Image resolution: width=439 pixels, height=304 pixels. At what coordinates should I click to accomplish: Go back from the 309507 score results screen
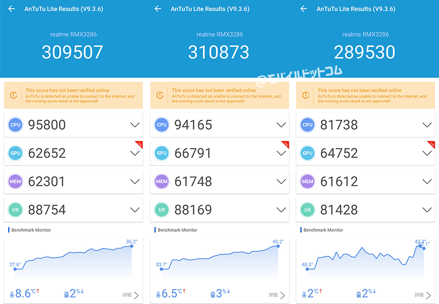12,9
